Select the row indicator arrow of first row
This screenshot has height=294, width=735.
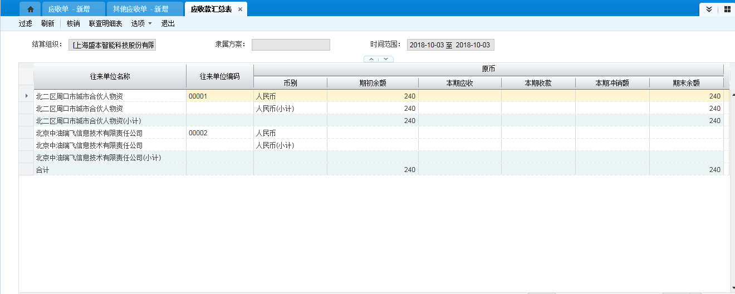pyautogui.click(x=26, y=96)
